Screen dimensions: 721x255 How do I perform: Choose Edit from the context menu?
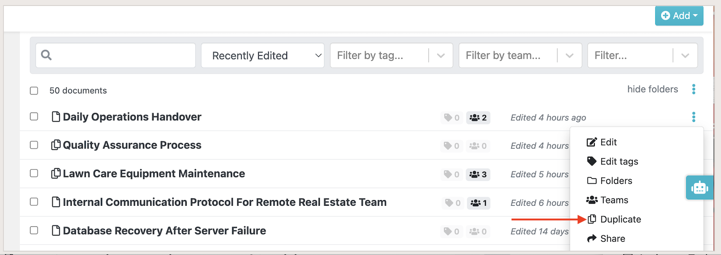point(602,142)
